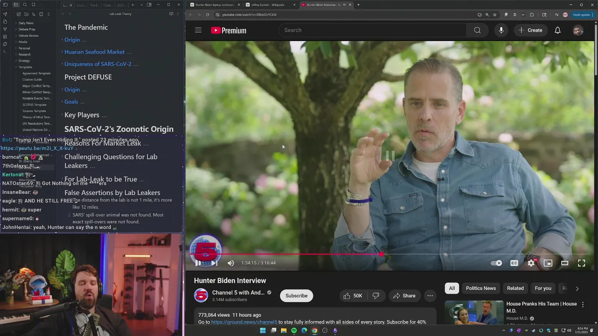The width and height of the screenshot is (598, 336).
Task: Switch Obsidian note to reading view
Action: point(171,14)
